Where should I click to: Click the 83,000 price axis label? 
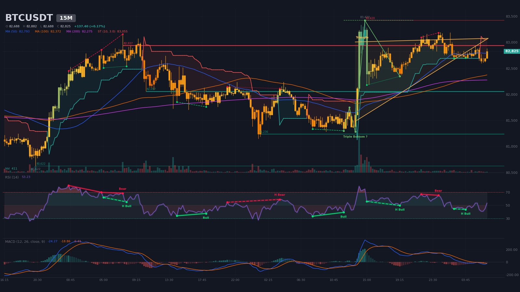coord(512,43)
